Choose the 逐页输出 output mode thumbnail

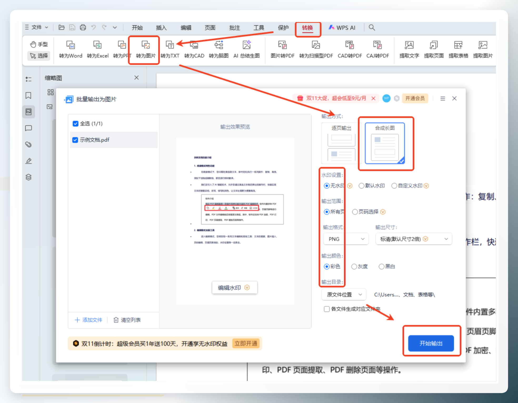(341, 143)
